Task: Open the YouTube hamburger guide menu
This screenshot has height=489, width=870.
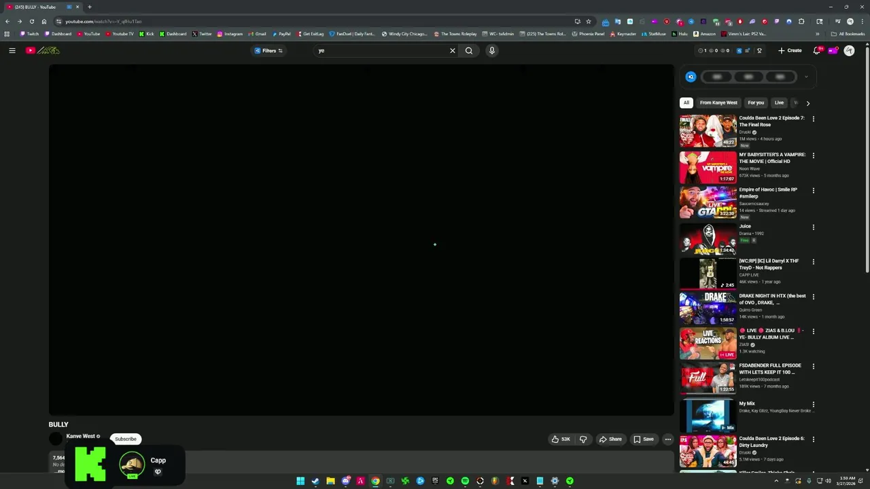Action: click(12, 50)
